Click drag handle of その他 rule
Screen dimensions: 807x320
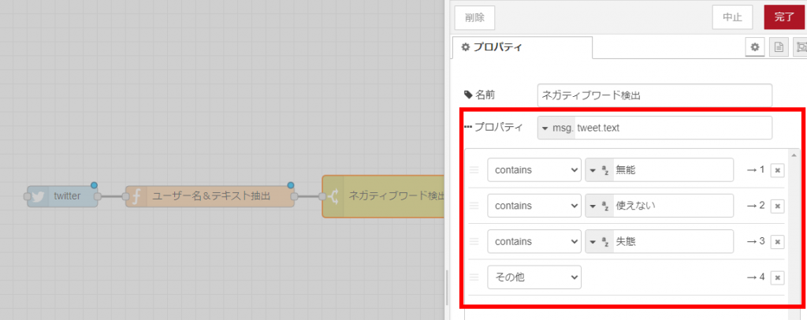point(474,277)
